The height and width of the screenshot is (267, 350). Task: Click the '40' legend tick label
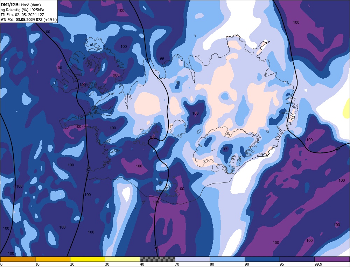[142, 264]
